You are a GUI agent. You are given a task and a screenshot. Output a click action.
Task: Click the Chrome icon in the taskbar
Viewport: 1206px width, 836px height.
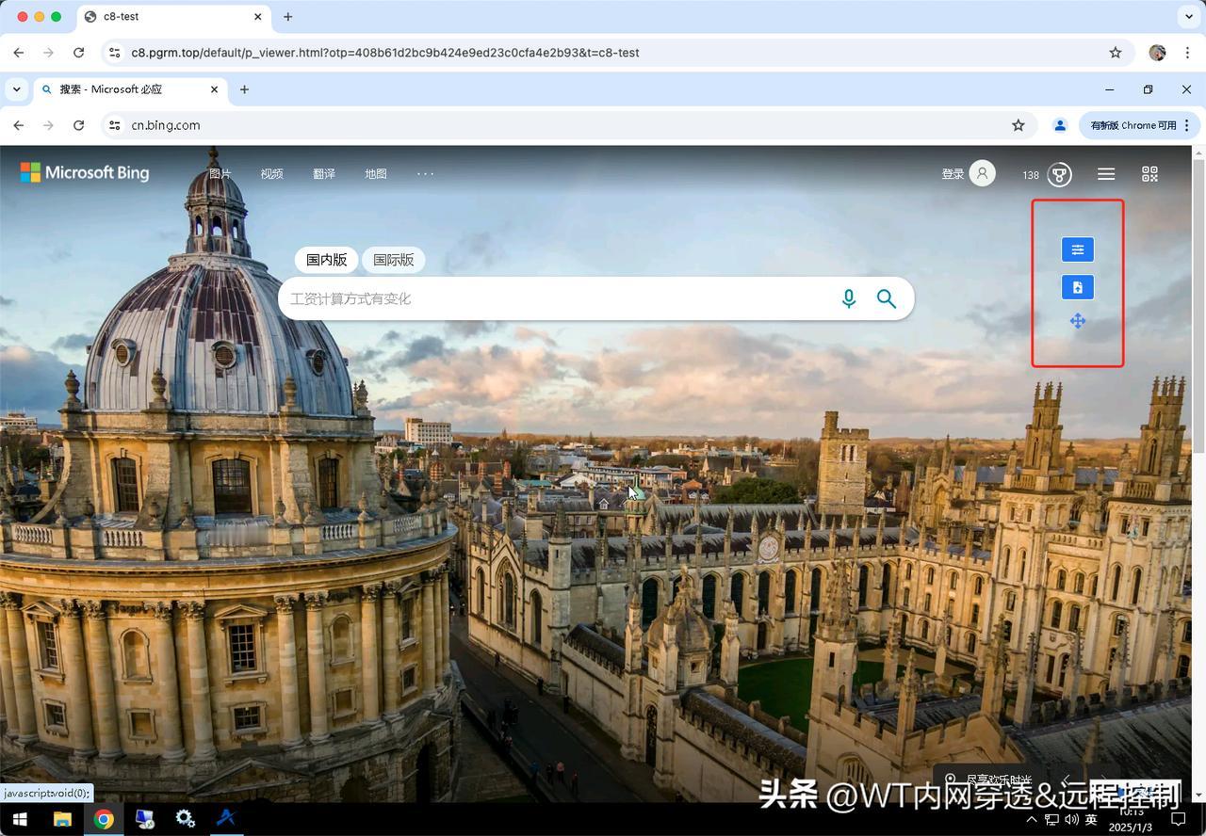104,819
